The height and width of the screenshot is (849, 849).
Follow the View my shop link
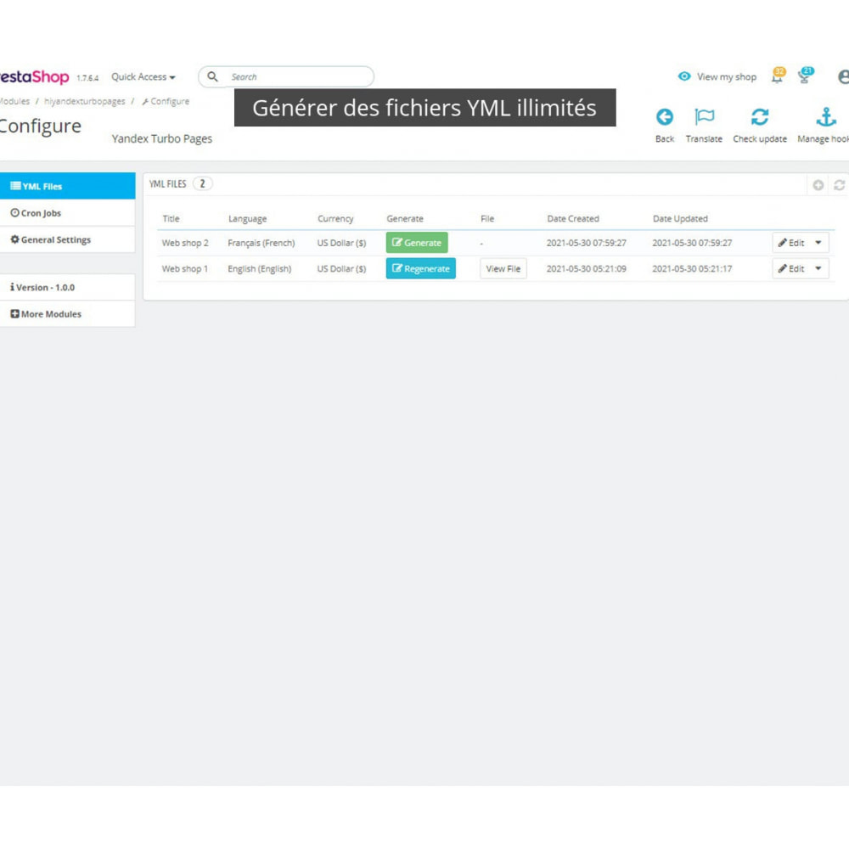click(726, 77)
